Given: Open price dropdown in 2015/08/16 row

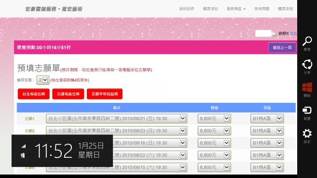Looking at the screenshot, I should 214,143.
